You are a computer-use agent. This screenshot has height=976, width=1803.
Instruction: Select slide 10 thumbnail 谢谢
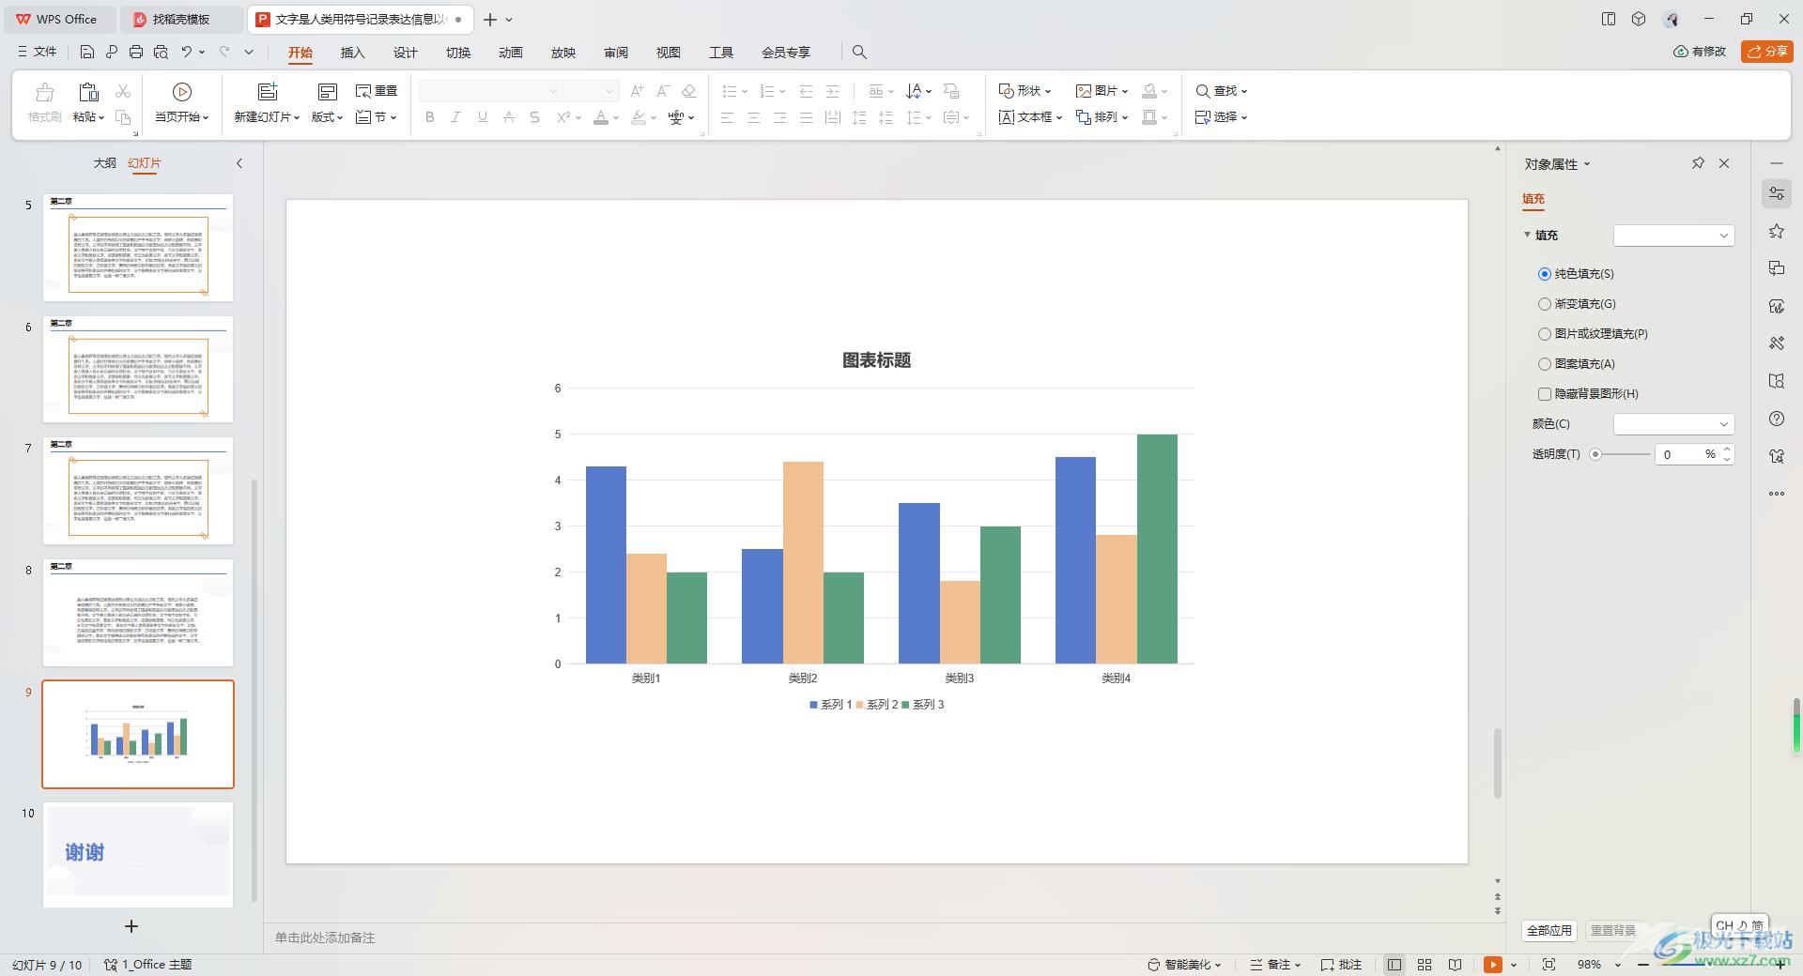(138, 854)
